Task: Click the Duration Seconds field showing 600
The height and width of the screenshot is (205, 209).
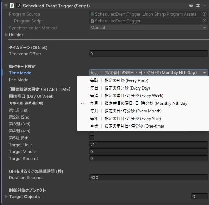Action: click(149, 178)
